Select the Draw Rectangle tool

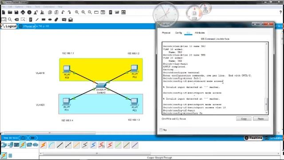tap(43, 20)
